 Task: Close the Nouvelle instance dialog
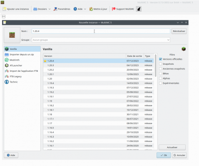click(x=186, y=22)
